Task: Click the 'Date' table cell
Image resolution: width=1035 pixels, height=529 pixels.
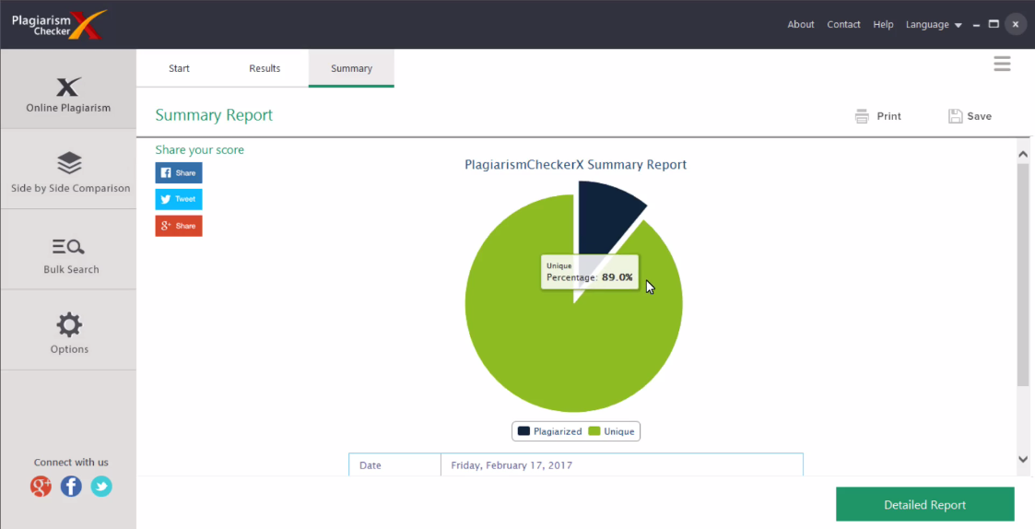Action: click(x=394, y=464)
